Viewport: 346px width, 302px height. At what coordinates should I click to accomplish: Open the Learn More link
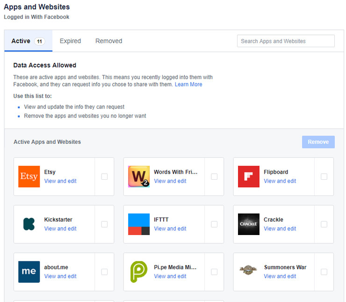click(x=188, y=84)
